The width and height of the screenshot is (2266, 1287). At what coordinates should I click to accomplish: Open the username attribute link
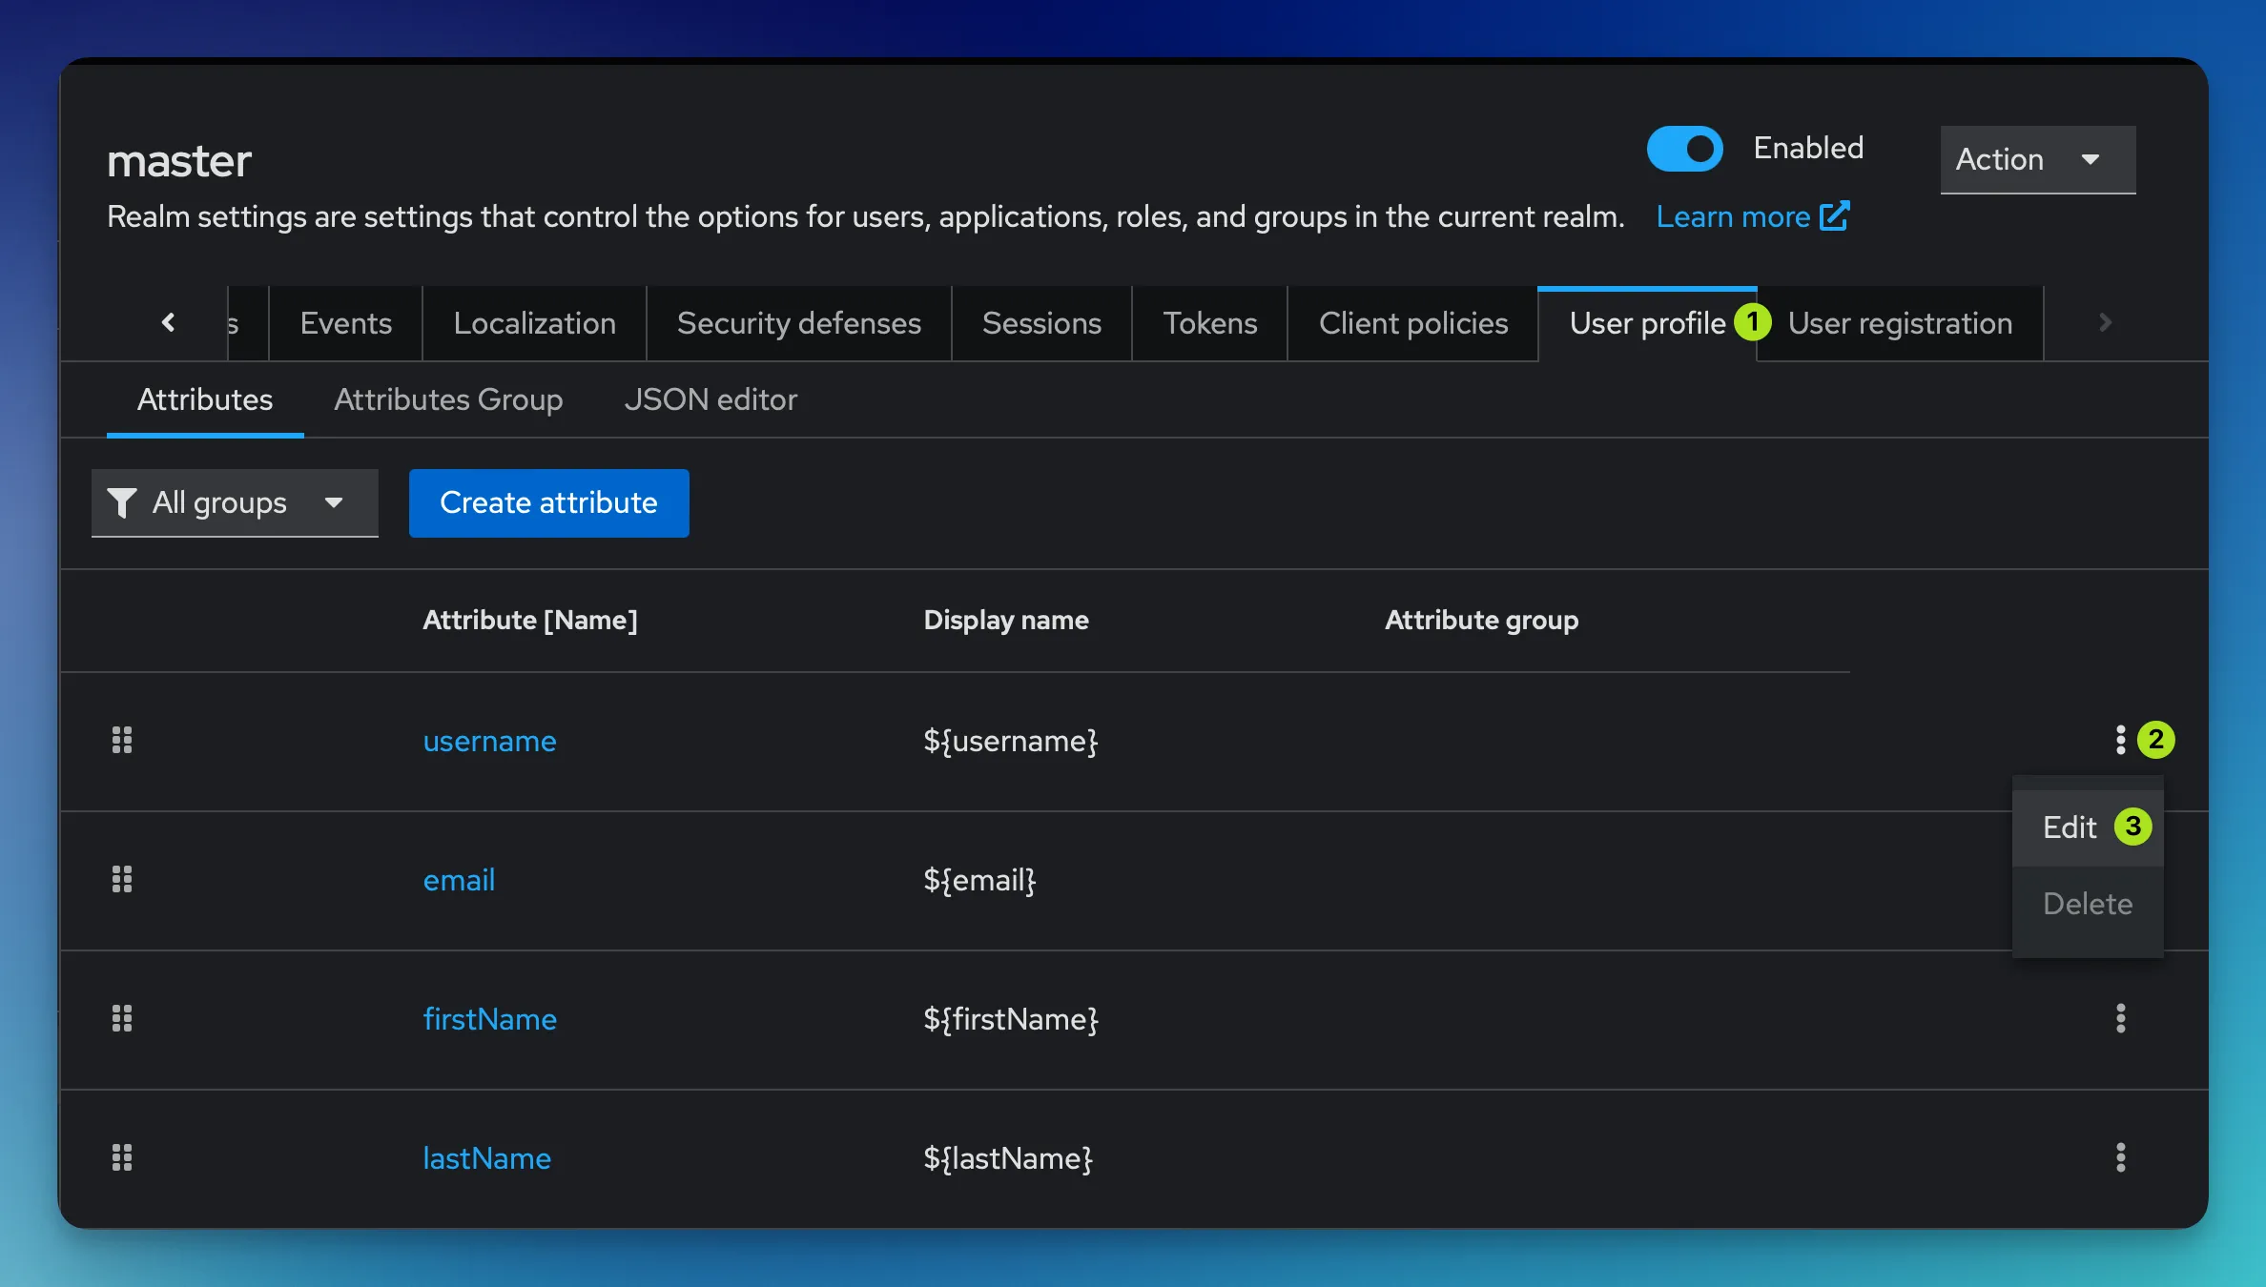(489, 741)
